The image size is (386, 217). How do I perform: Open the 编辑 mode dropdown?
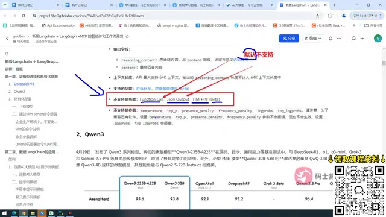(x=312, y=39)
